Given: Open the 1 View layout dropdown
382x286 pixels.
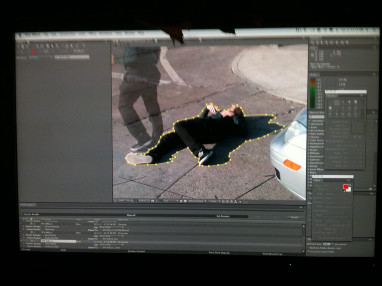Looking at the screenshot, I should [213, 201].
